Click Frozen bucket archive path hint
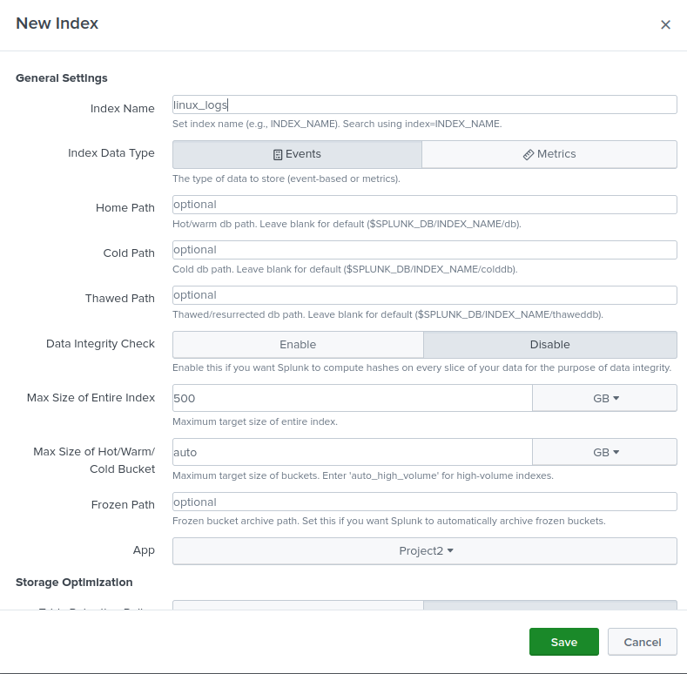This screenshot has width=687, height=674. (x=388, y=521)
